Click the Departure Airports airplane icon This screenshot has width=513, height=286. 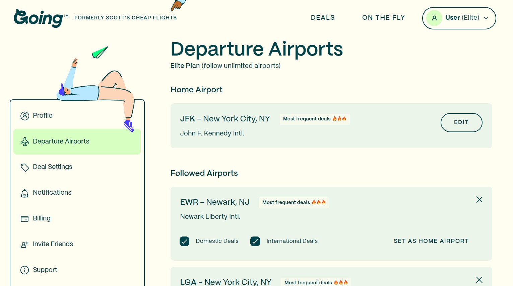[25, 141]
